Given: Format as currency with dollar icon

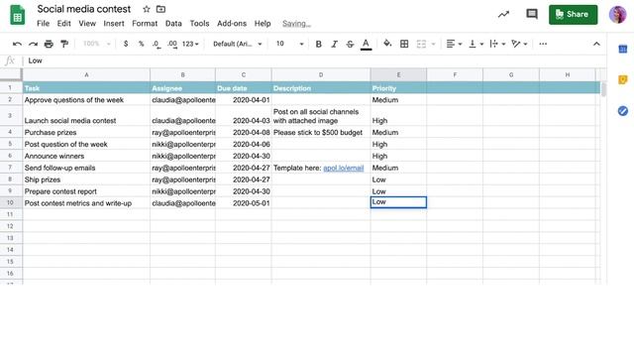Looking at the screenshot, I should (x=126, y=44).
